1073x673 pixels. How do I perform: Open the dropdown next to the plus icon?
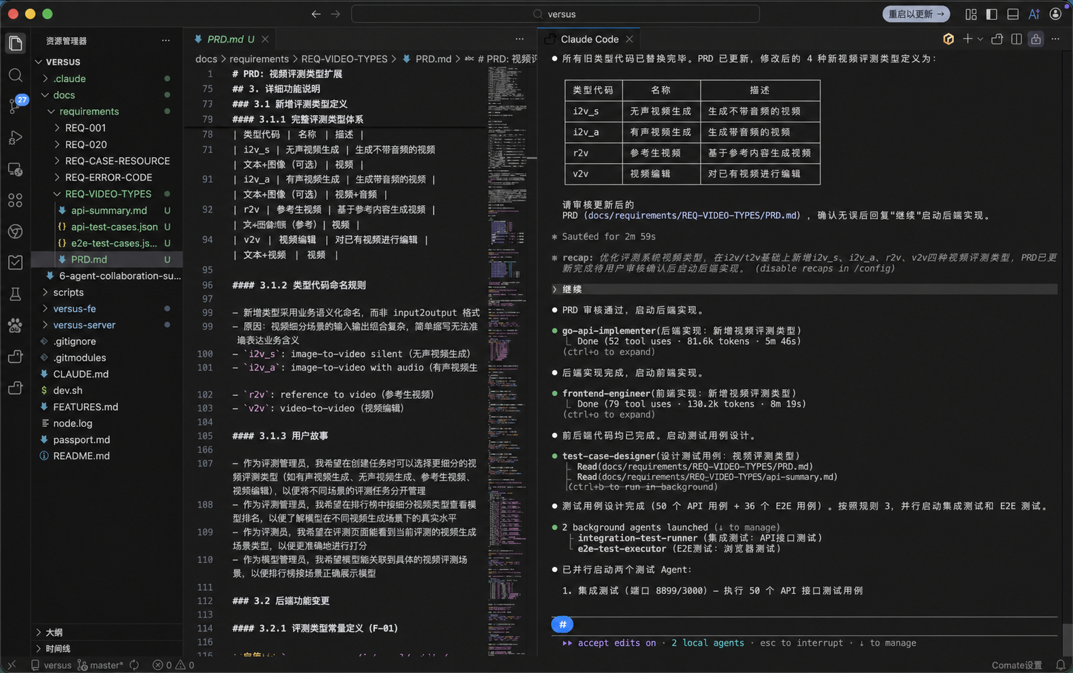[x=979, y=39]
